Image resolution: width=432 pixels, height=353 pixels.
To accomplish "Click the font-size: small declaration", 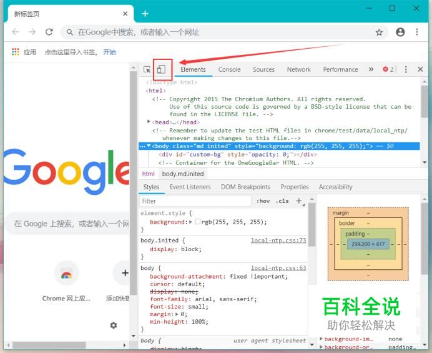I will point(179,307).
